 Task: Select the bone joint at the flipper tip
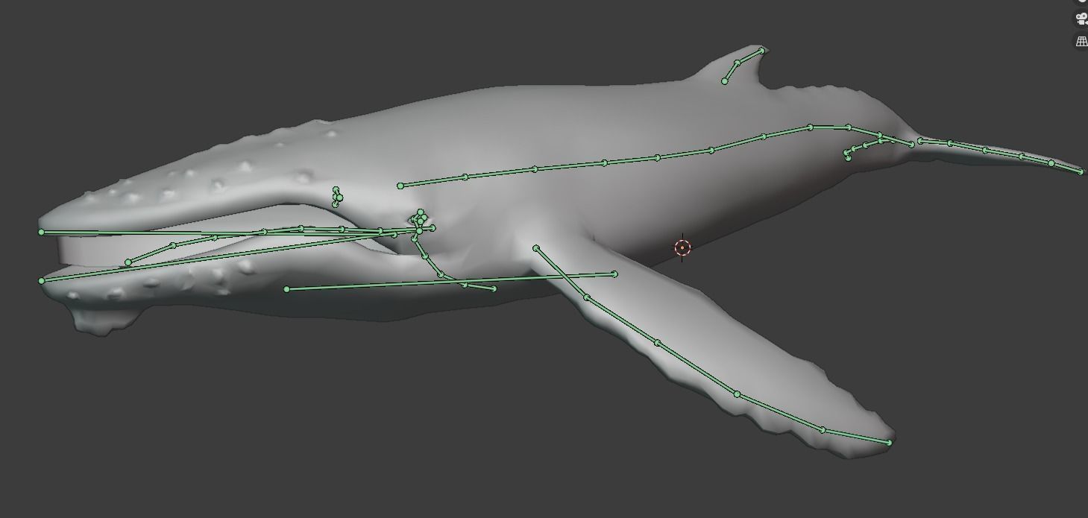(889, 443)
